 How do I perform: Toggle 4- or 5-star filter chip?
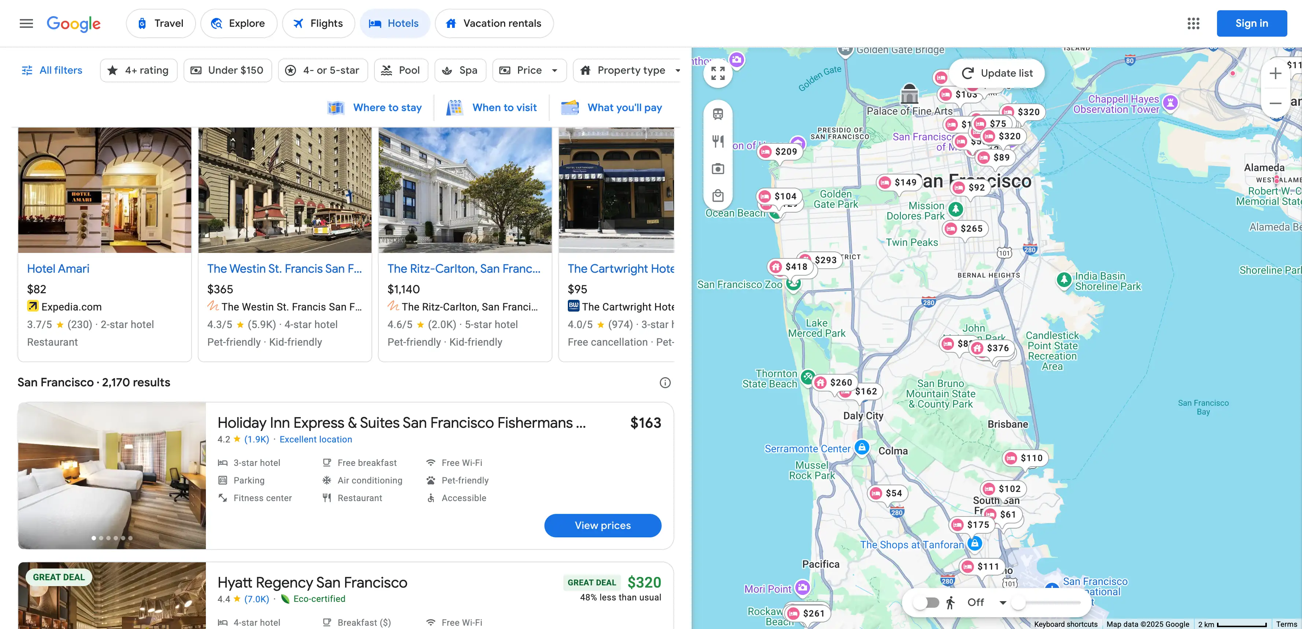(x=322, y=70)
